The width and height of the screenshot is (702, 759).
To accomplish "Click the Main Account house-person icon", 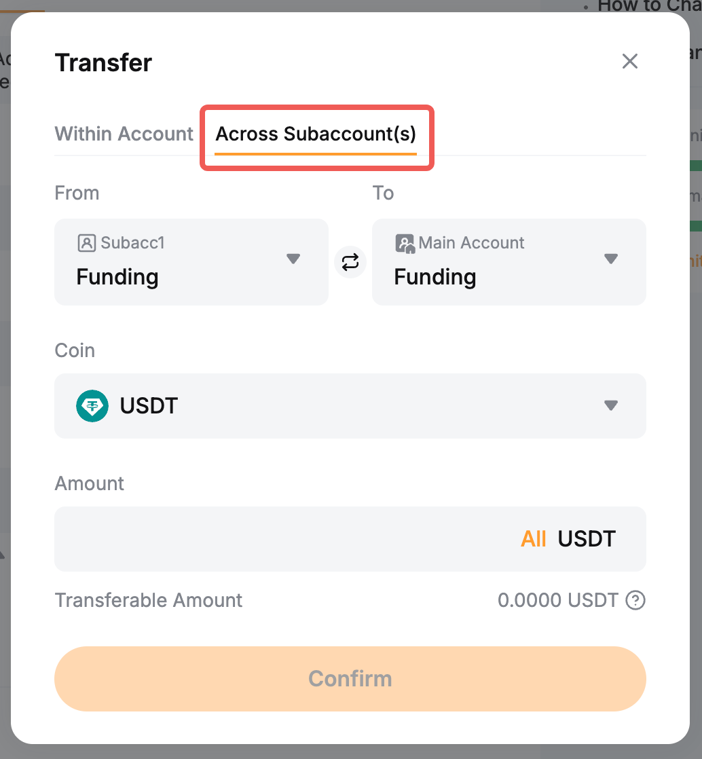I will (x=405, y=244).
